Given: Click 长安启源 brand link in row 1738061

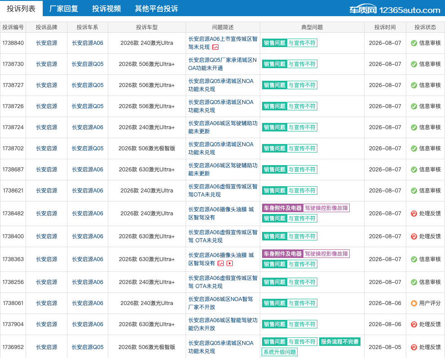Looking at the screenshot, I should tap(47, 303).
